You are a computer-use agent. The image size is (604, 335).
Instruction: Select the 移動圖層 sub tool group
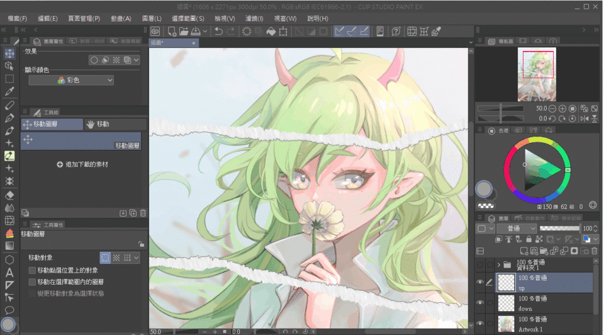click(52, 124)
